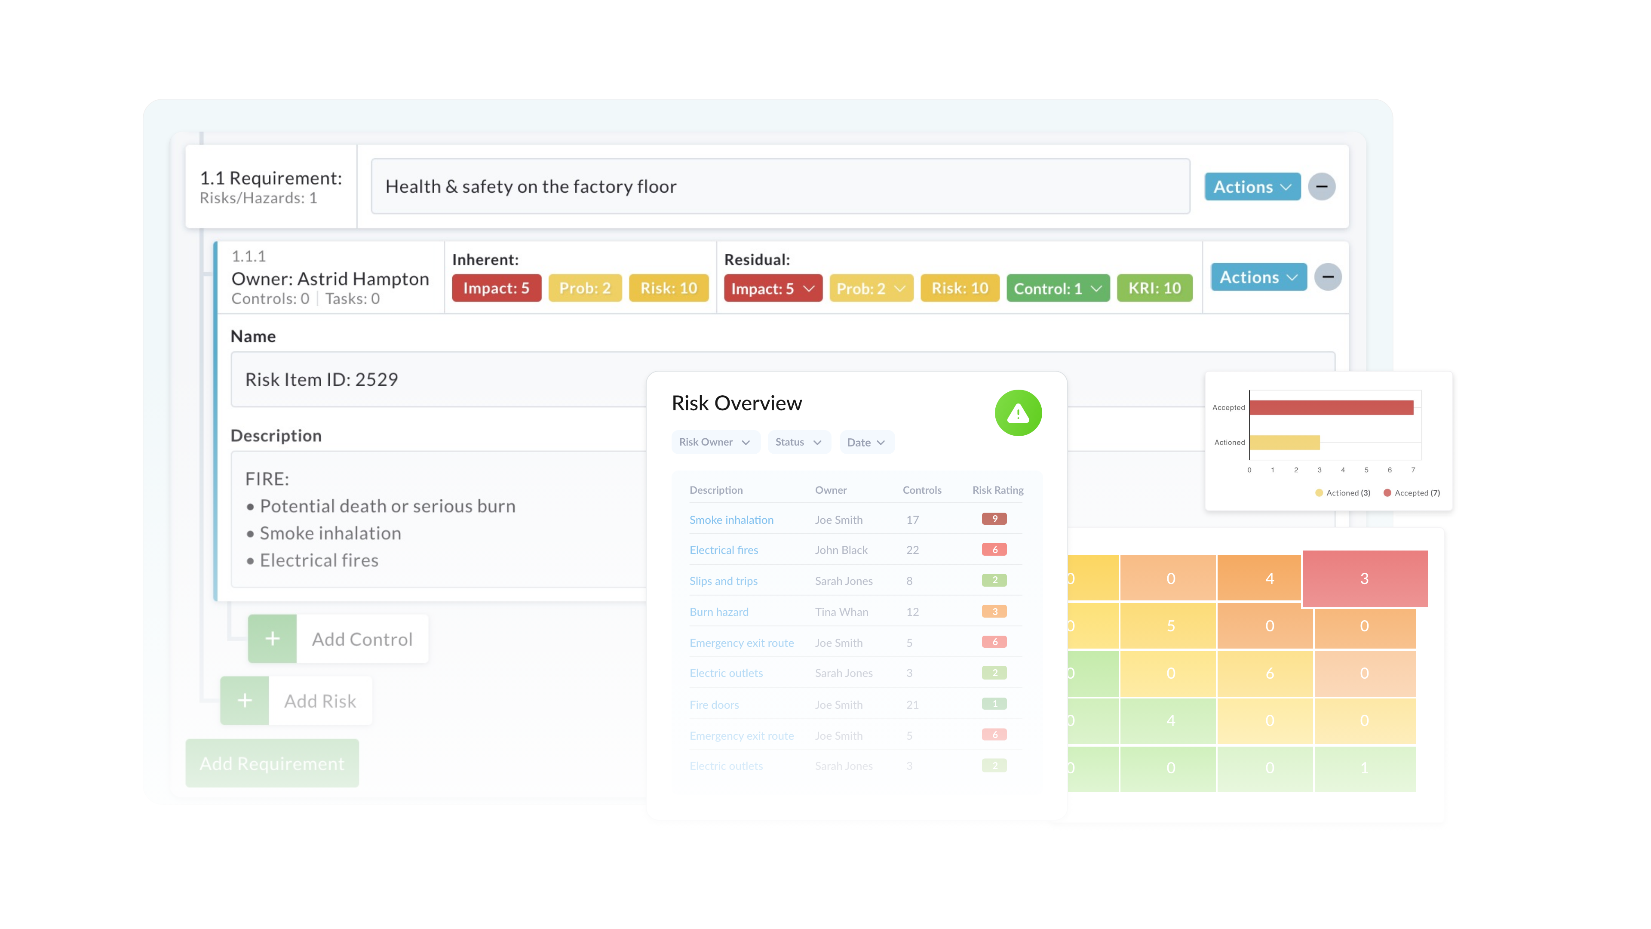Change the Residual Prob: 2 dropdown
Screen dimensions: 1651x929
[x=871, y=289]
